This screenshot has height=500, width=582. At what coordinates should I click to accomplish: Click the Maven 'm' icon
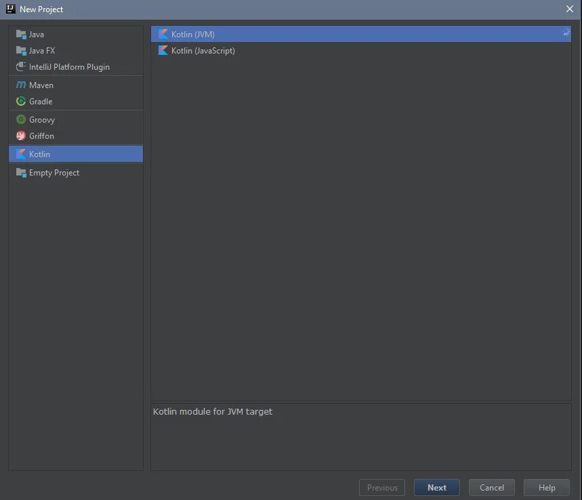(21, 85)
